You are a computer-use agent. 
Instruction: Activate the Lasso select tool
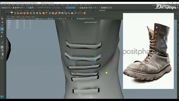(2, 22)
